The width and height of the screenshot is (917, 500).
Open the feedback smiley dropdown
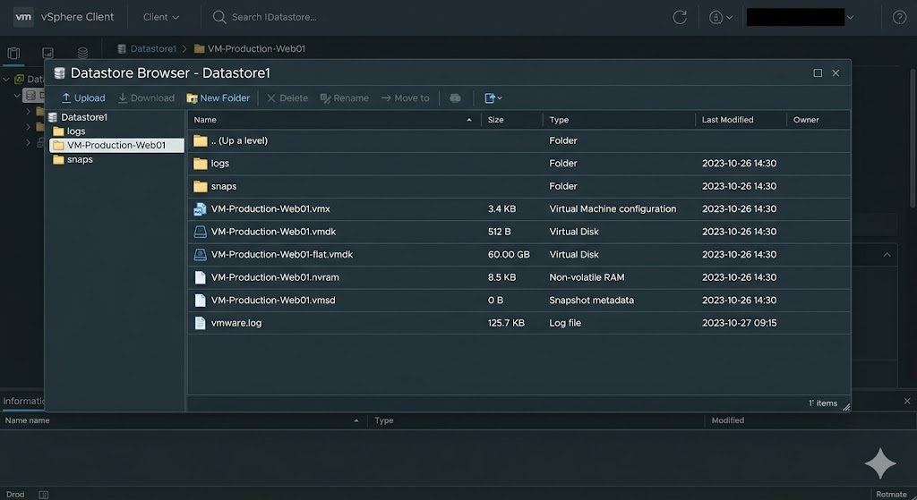721,18
